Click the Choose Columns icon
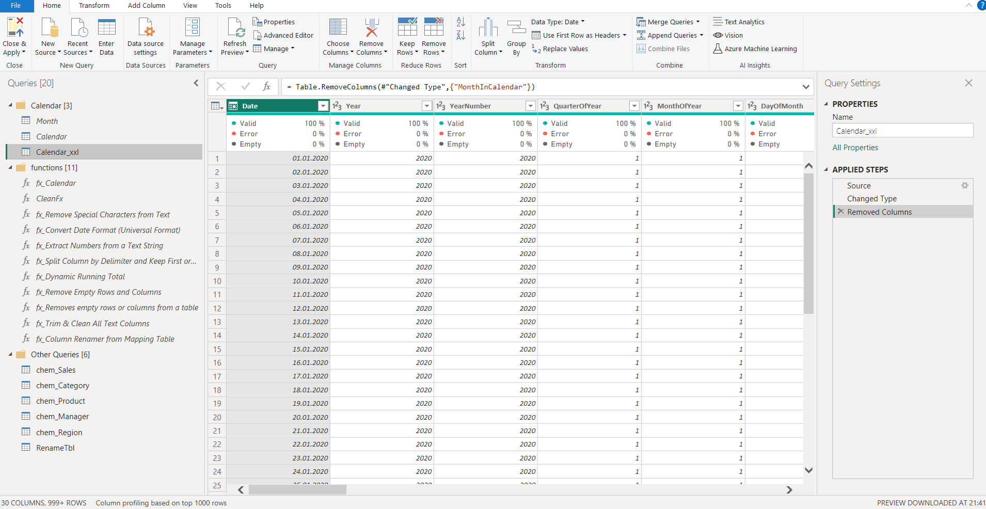The width and height of the screenshot is (986, 509). coord(338,27)
